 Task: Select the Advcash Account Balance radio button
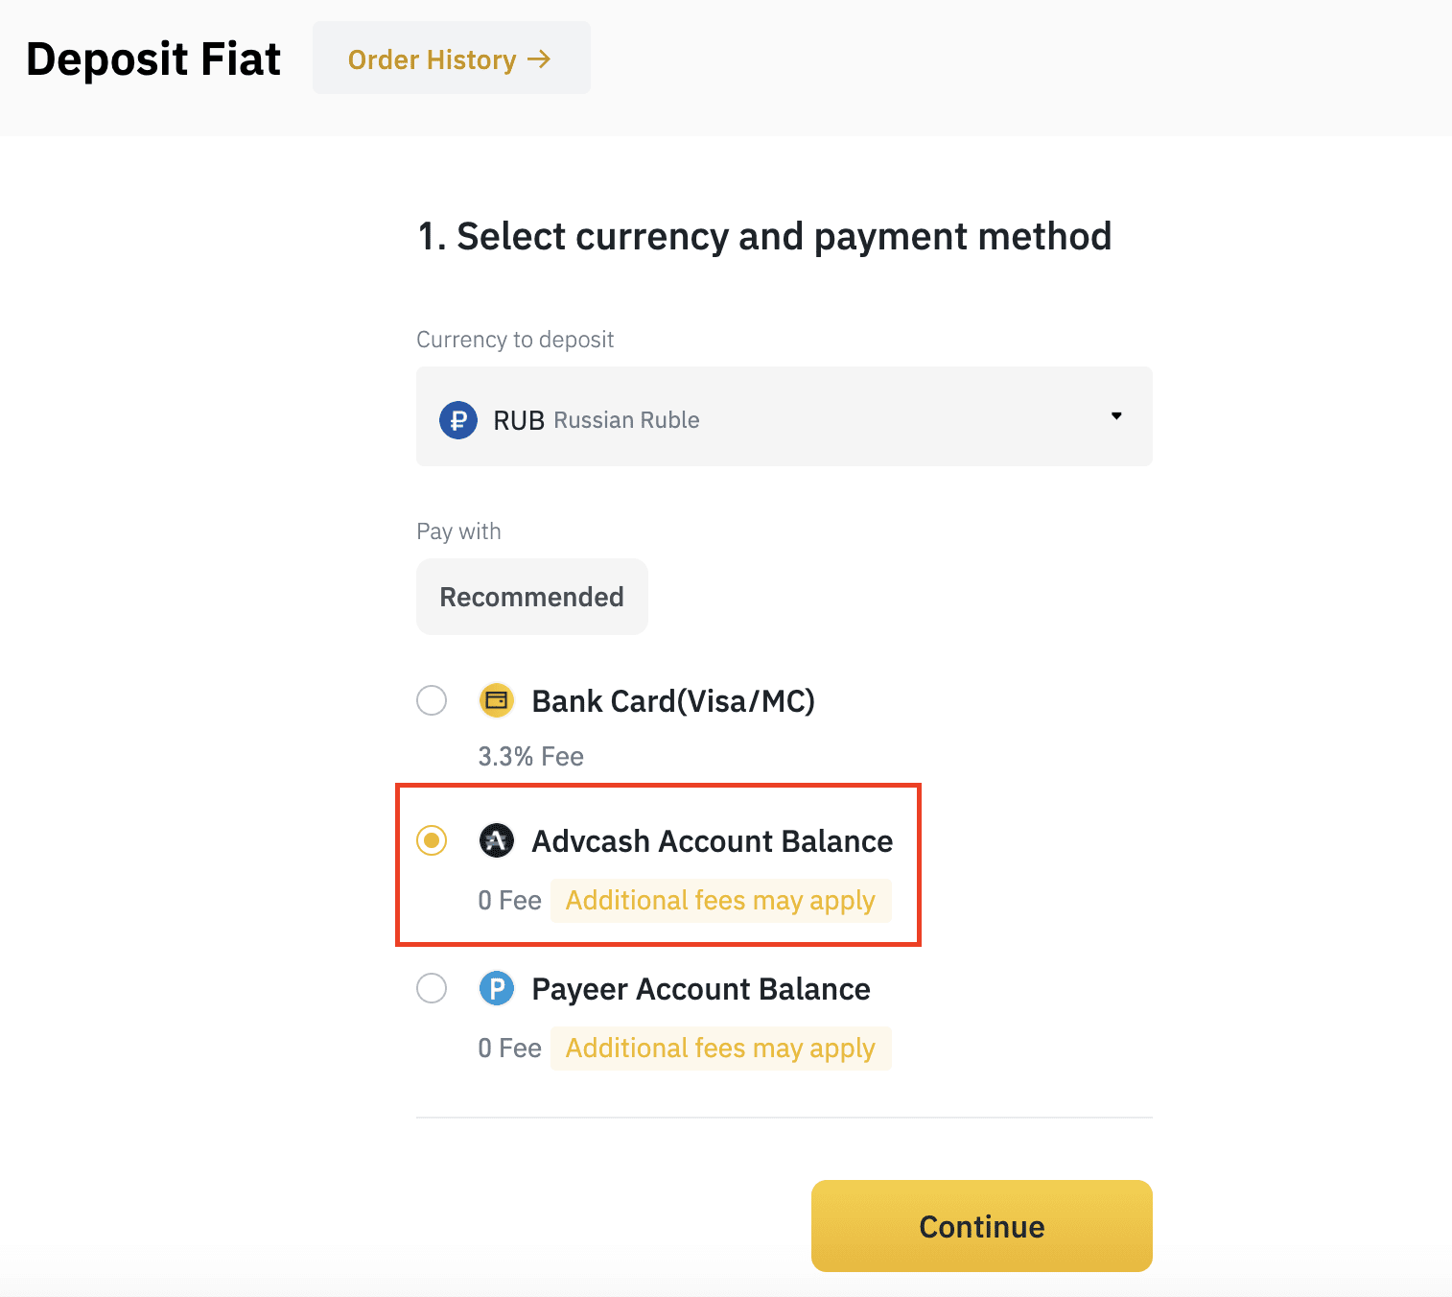point(432,841)
